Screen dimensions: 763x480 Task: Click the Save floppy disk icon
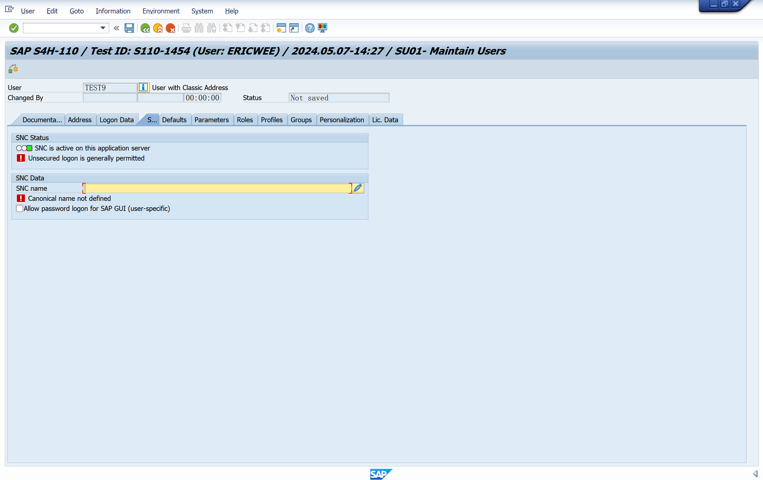(x=129, y=28)
